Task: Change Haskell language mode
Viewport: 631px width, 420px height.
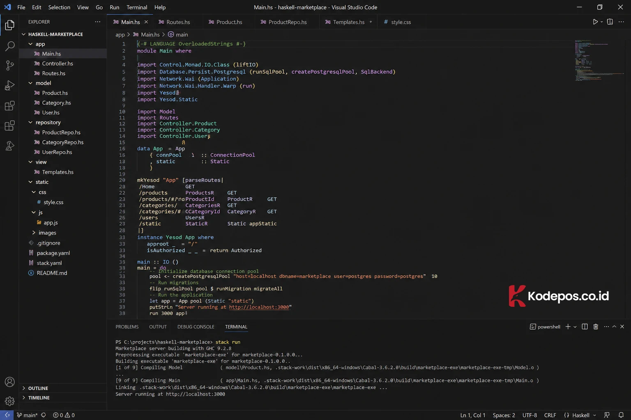Action: (x=581, y=415)
